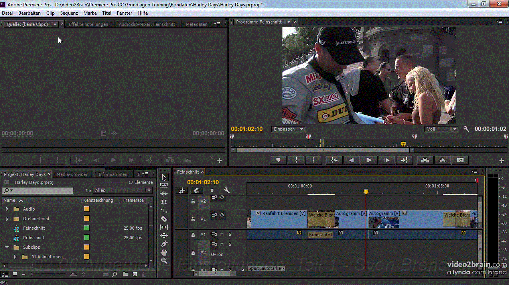Image resolution: width=509 pixels, height=285 pixels.
Task: Toggle lock on track V1
Action: point(193,219)
